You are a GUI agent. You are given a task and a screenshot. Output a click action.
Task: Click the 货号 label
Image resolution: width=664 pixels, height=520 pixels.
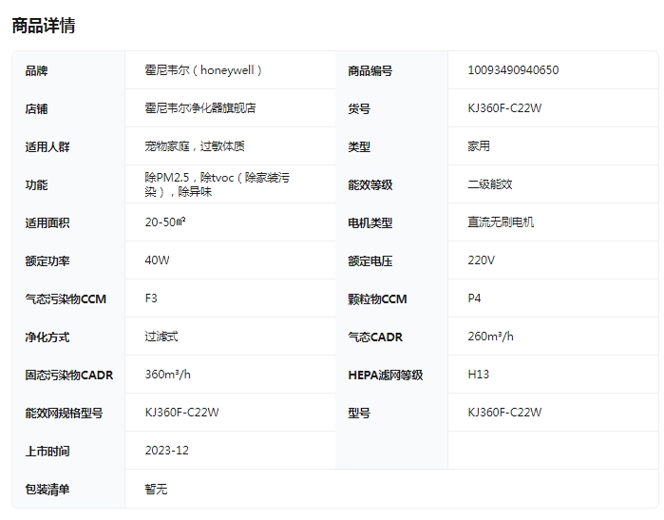359,109
